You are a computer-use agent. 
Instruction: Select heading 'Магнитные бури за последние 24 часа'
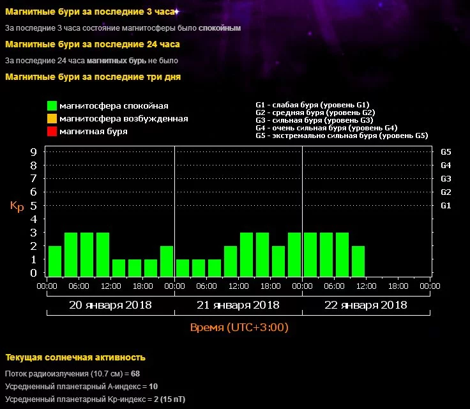pyautogui.click(x=93, y=44)
